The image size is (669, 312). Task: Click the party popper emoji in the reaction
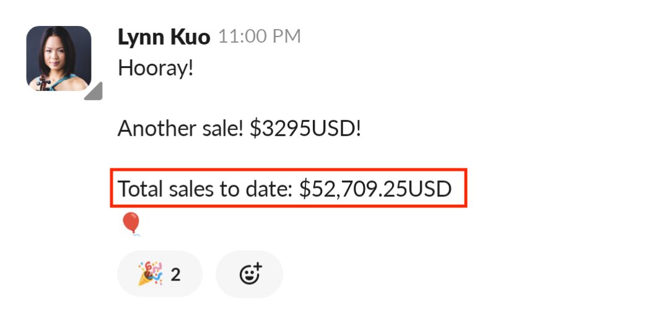(x=149, y=274)
